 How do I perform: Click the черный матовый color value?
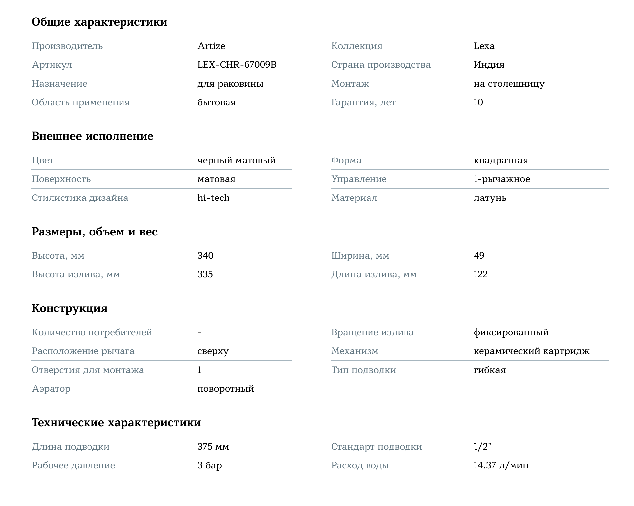point(236,160)
